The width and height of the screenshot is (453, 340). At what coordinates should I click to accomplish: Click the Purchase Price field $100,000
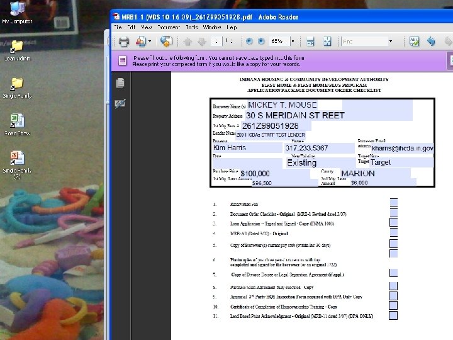pyautogui.click(x=274, y=174)
